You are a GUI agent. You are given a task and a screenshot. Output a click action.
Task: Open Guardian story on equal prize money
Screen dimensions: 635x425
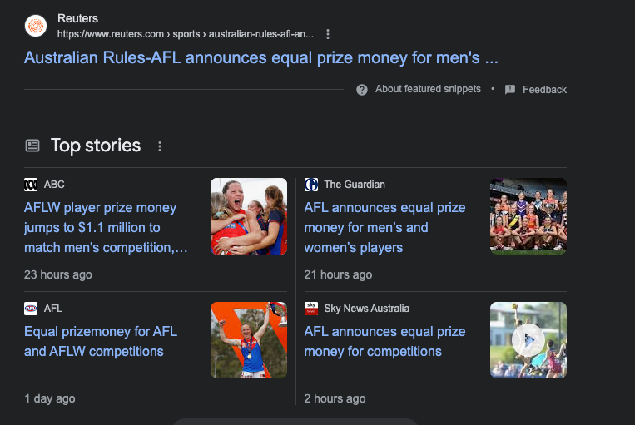[384, 228]
